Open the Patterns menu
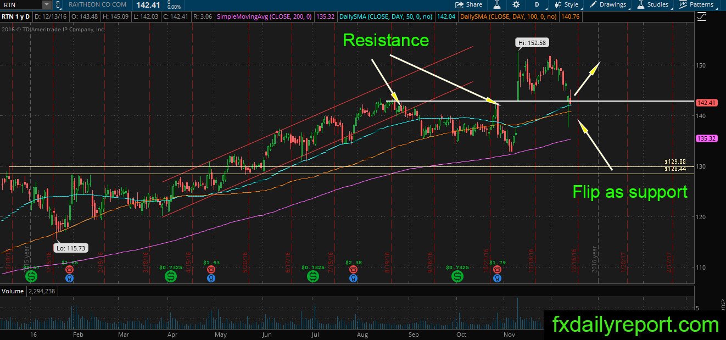 (x=696, y=4)
